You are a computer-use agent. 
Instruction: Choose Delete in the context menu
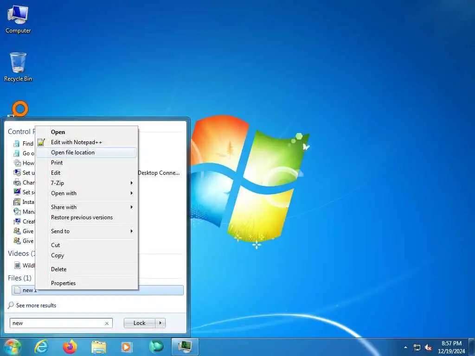(87, 269)
